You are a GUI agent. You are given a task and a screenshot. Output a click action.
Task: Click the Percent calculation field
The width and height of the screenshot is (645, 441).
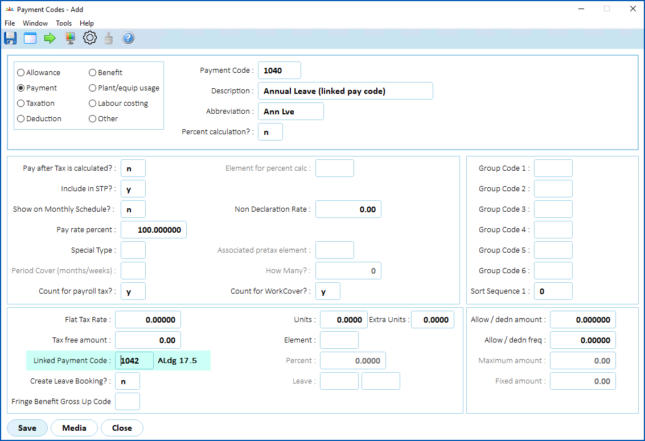pyautogui.click(x=270, y=132)
